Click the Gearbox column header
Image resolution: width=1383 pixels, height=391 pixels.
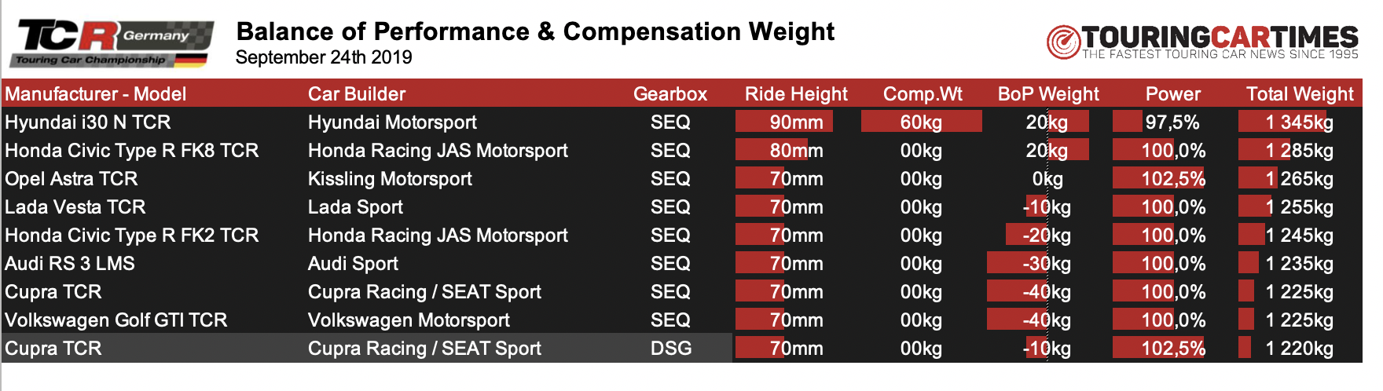670,94
